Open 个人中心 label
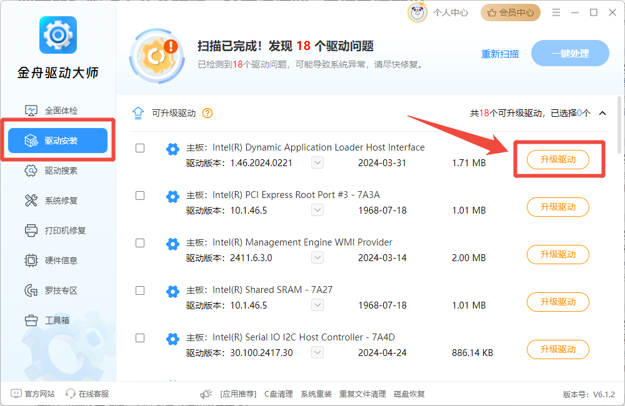This screenshot has height=406, width=625. (x=451, y=12)
